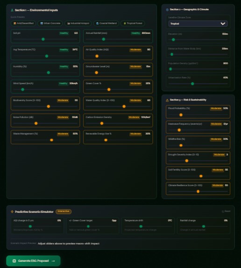Click the Temperature shift simulator slider
Viewport: 241px width, 268px height.
coord(148,226)
